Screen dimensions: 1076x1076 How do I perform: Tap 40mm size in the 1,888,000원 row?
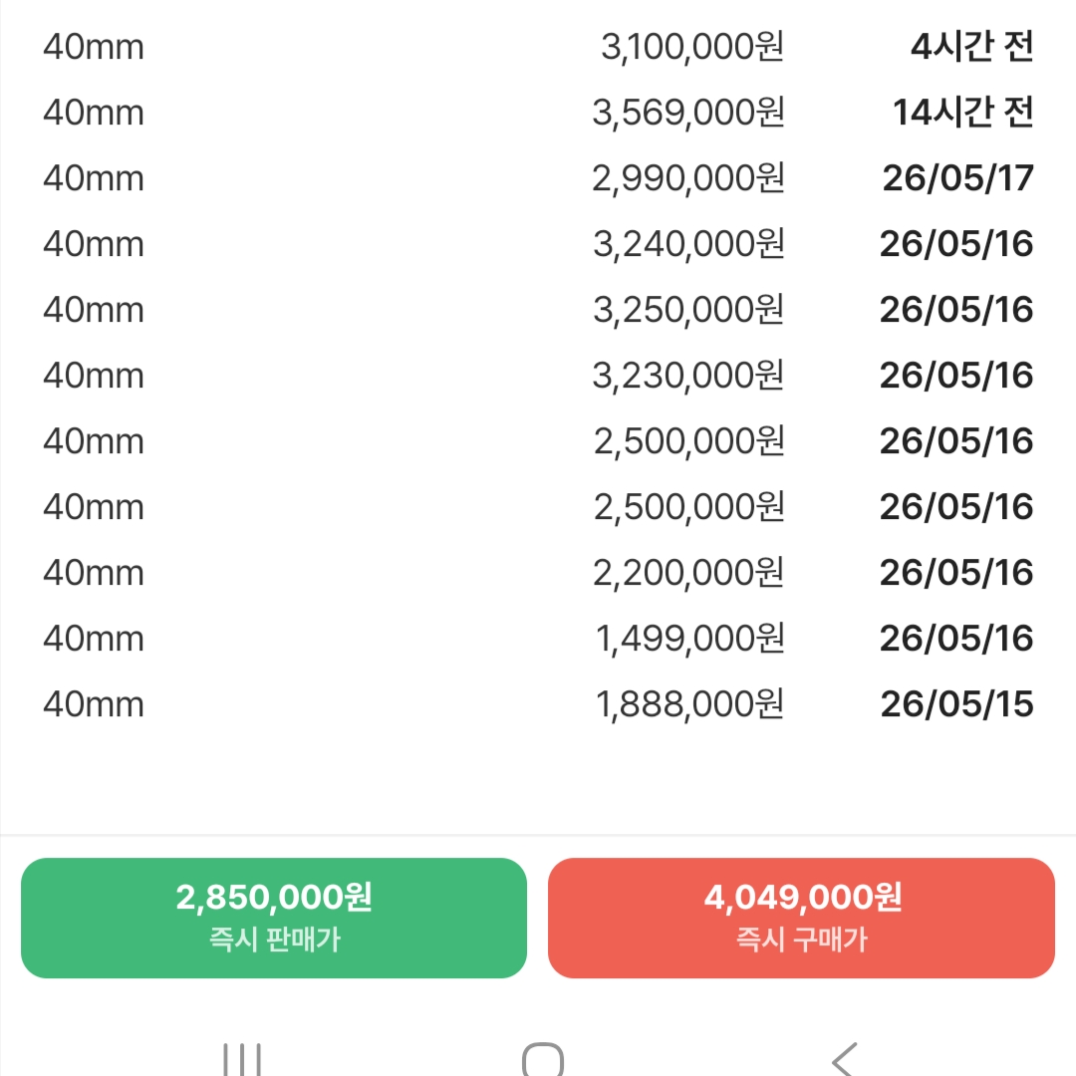pyautogui.click(x=94, y=704)
